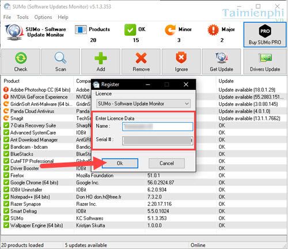This screenshot has height=249, width=288.
Task: Click minor update icon for GridinSoft Anti-Malware
Action: coord(6,104)
